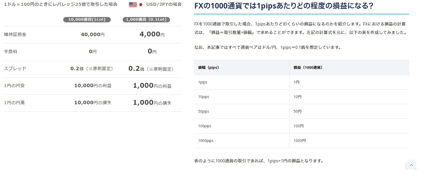Click the 1000pips table cell
The image size is (427, 177).
(x=206, y=141)
